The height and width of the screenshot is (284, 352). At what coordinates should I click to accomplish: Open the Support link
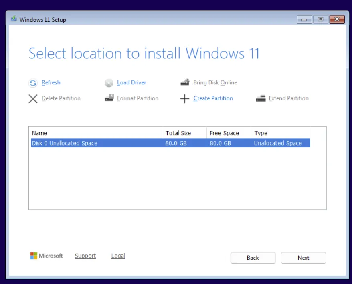(x=85, y=256)
